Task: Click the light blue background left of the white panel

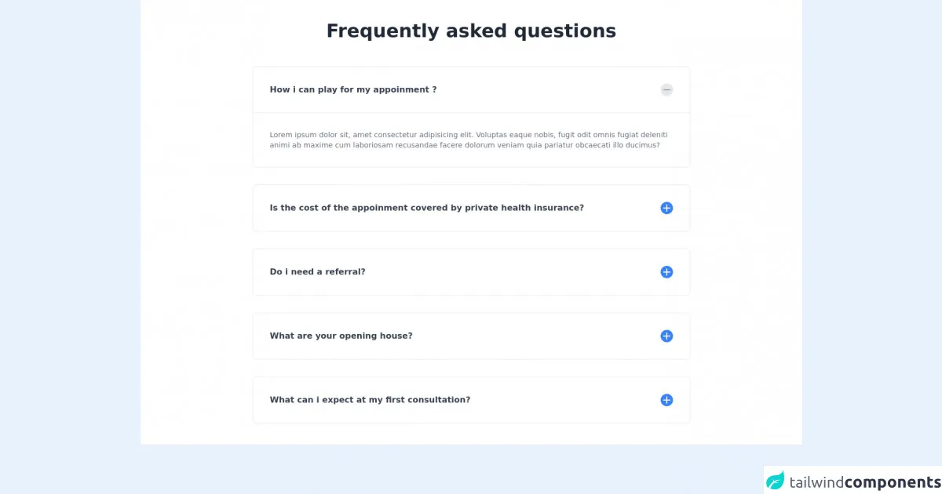Action: coord(71,235)
